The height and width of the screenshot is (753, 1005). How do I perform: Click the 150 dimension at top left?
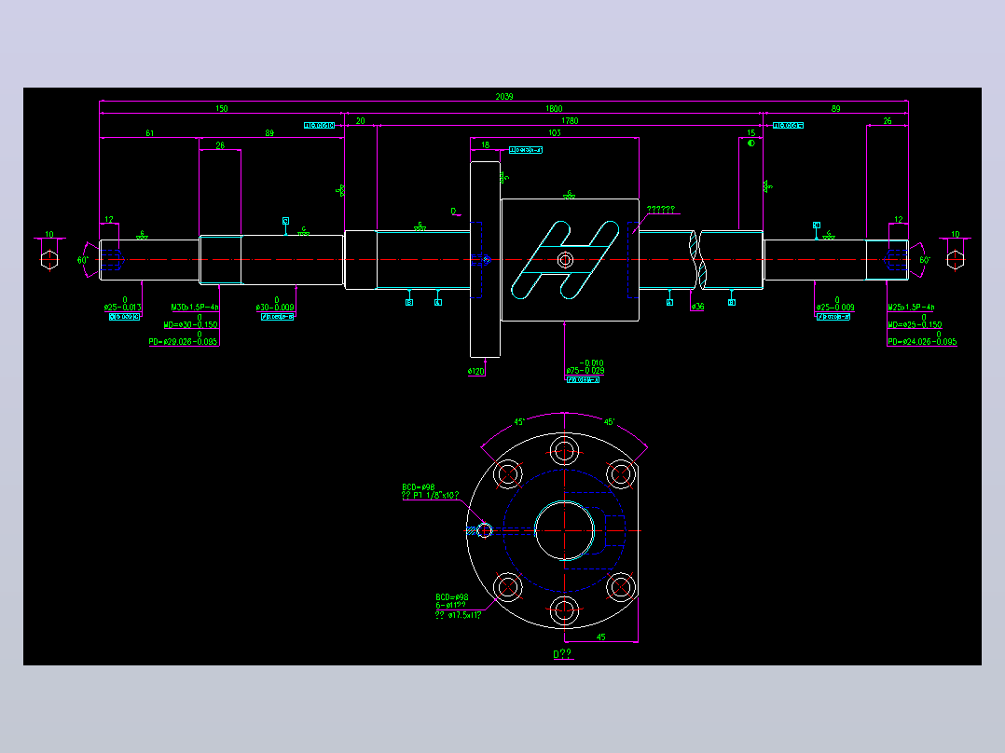click(222, 109)
